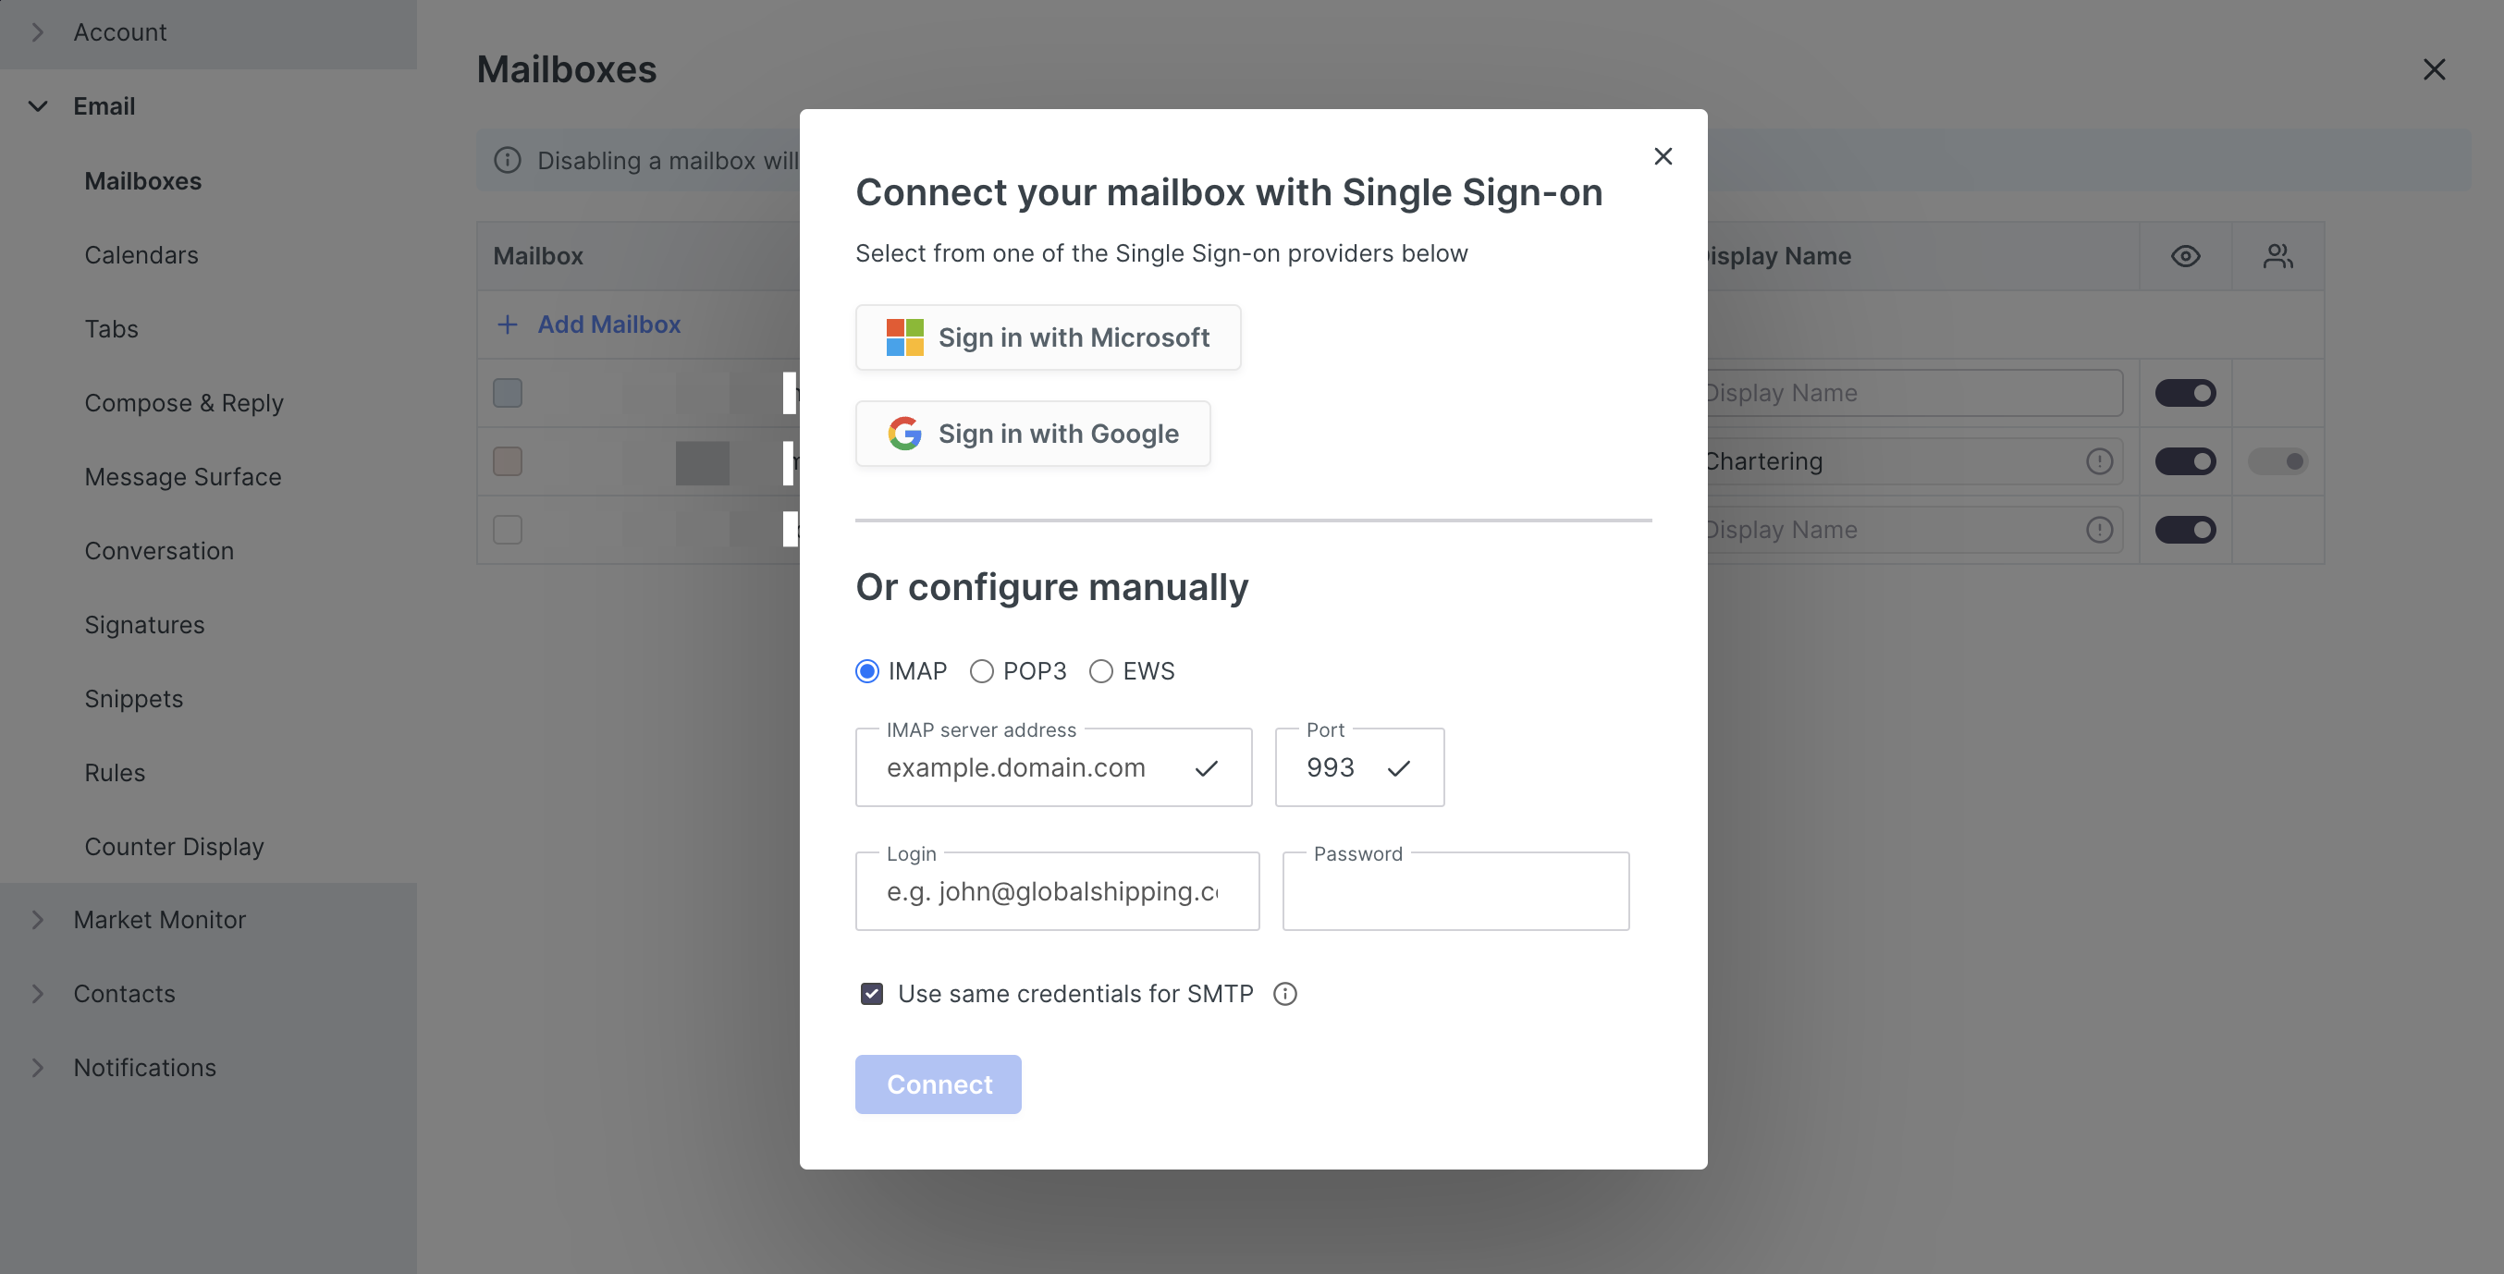Click the info icon in Chartering row
This screenshot has height=1274, width=2504.
pos(2100,461)
